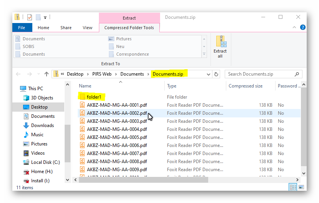Go forward with the right arrow
This screenshot has height=203, width=319.
pyautogui.click(x=30, y=74)
